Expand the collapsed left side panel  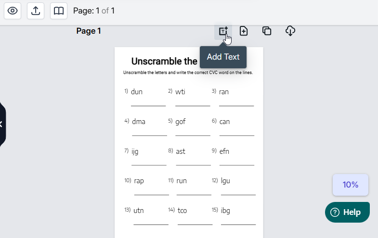tap(1, 124)
